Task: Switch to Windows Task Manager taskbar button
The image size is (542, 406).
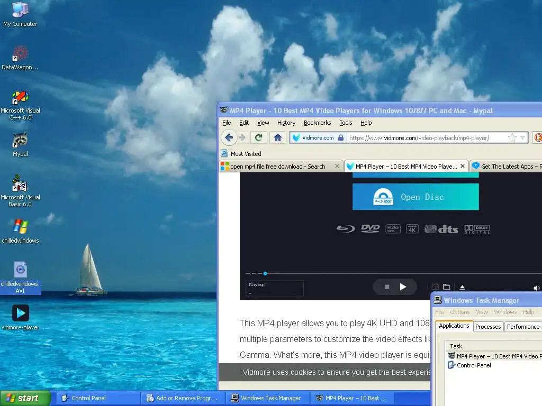Action: 267,398
